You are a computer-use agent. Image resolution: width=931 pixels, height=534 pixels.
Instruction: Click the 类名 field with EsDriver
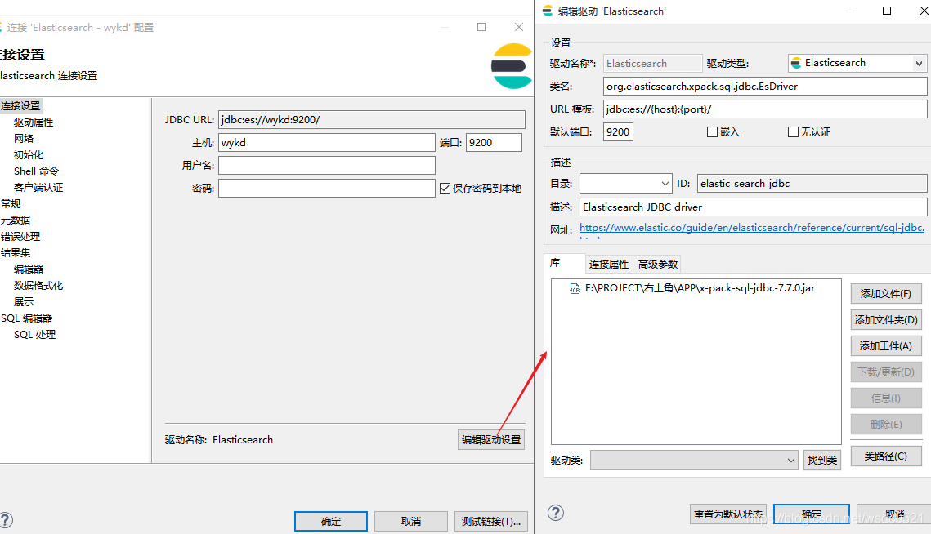click(765, 86)
